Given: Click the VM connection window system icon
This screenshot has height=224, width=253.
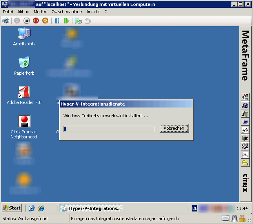Looking at the screenshot, I should pos(5,4).
